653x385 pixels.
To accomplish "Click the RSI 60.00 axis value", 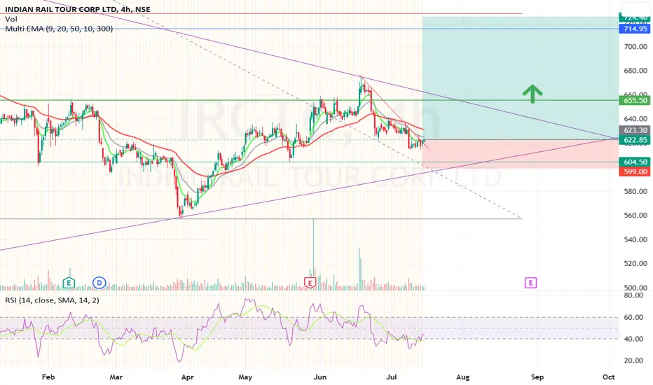I will (x=633, y=317).
